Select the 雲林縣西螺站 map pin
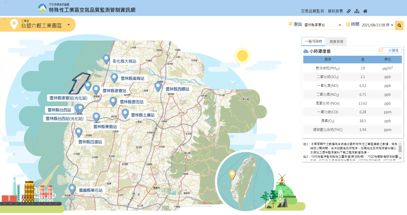The image size is (407, 215). pos(158,87)
